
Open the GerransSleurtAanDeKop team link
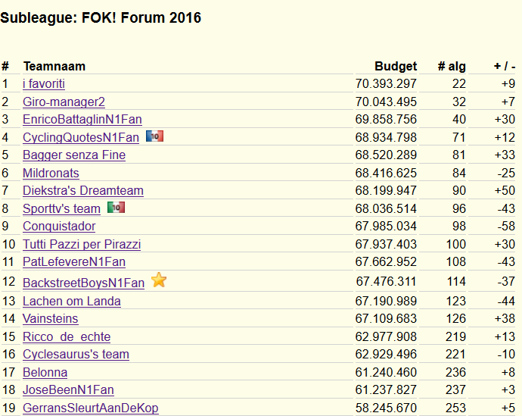coord(91,408)
